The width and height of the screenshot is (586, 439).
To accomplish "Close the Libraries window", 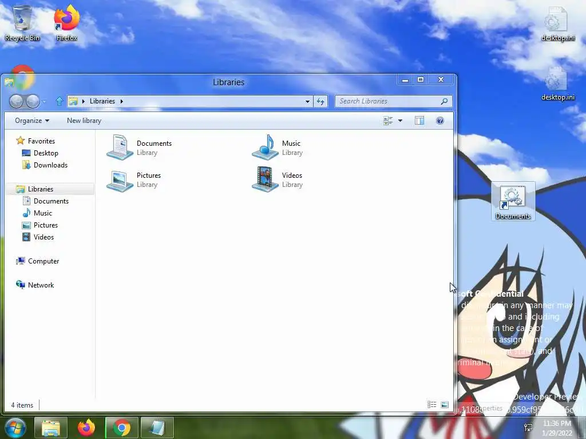I will click(x=441, y=79).
